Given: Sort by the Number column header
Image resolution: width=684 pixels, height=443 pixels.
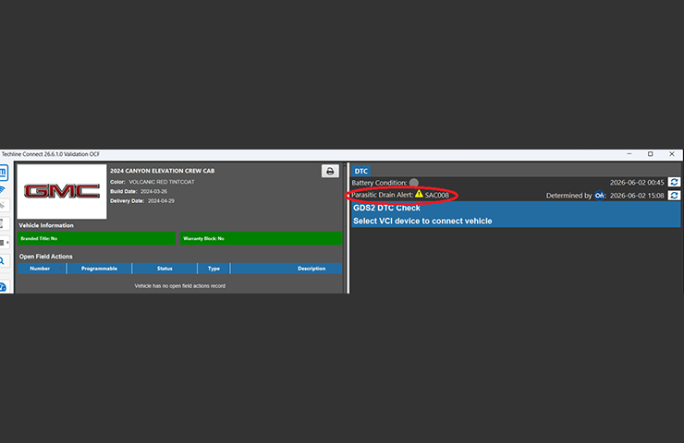Looking at the screenshot, I should 42,269.
